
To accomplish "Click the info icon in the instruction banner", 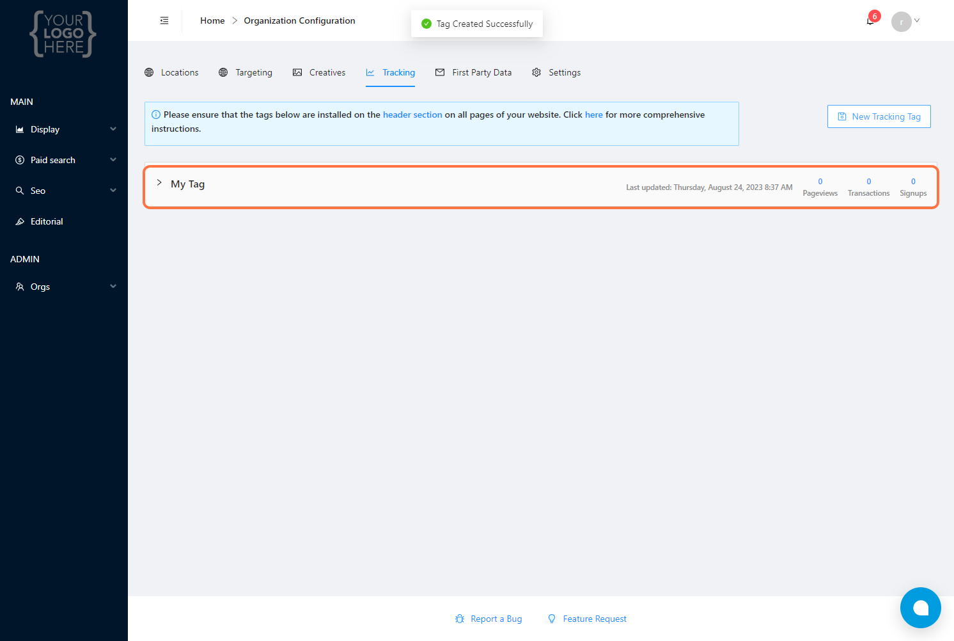I will 156,115.
